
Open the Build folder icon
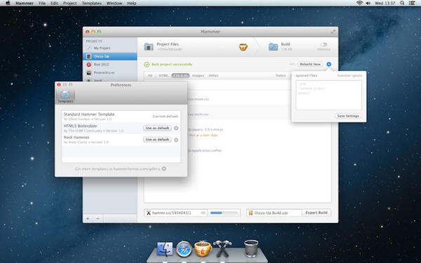pos(274,47)
